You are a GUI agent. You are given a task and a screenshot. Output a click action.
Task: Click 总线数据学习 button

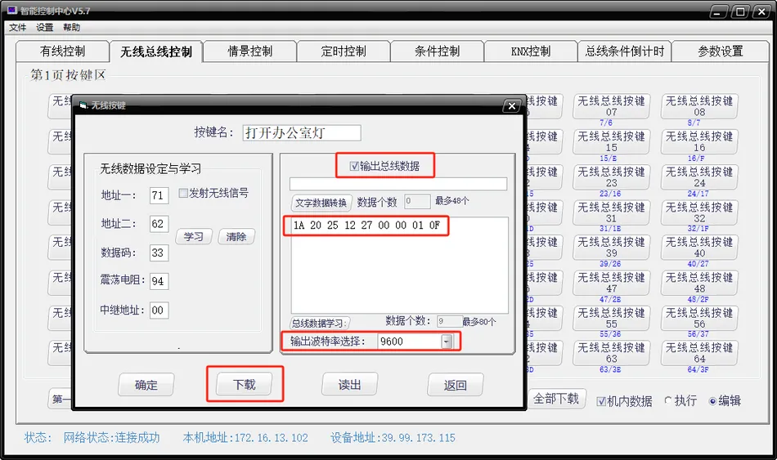tap(320, 324)
